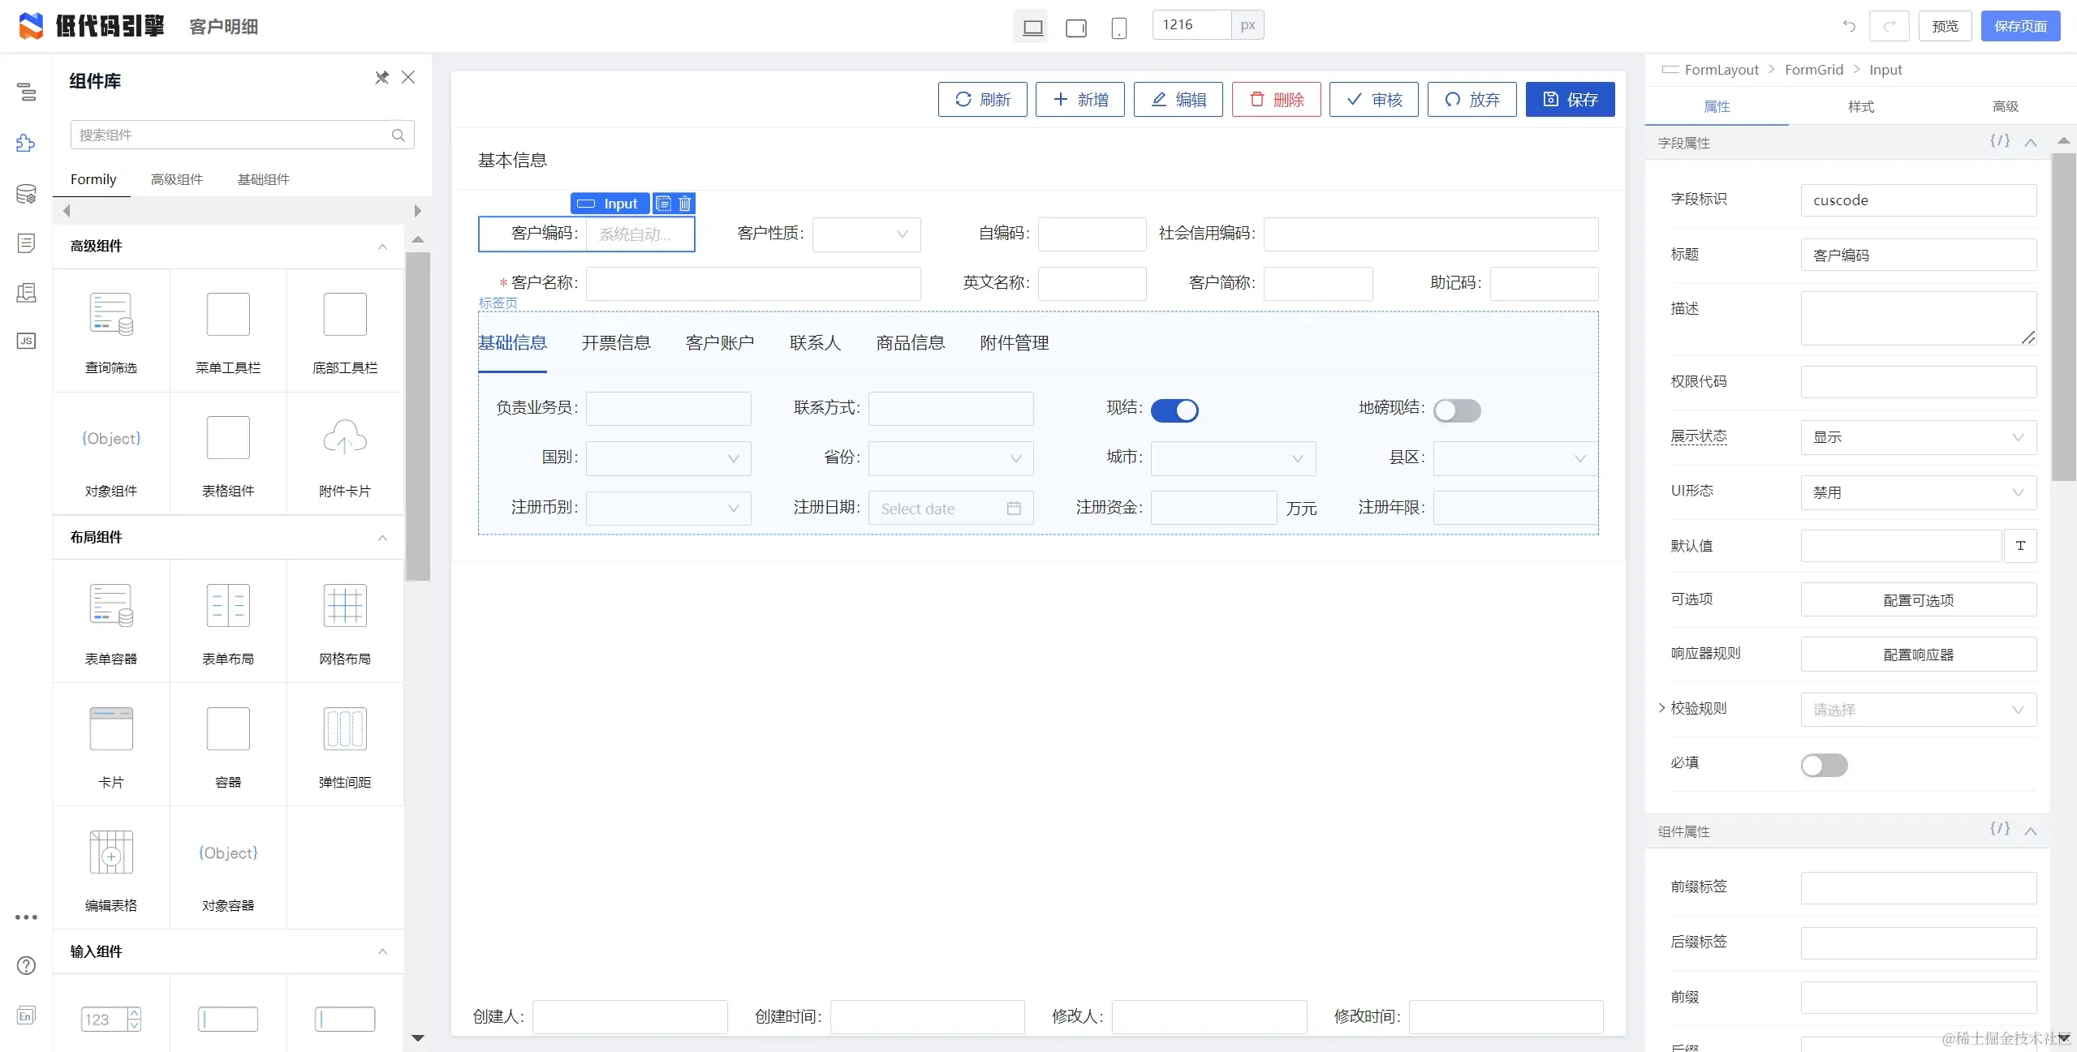This screenshot has width=2077, height=1052.
Task: Open the JS source panel icon
Action: click(26, 341)
